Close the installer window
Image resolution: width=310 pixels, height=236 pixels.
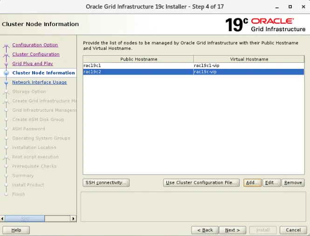(303, 7)
